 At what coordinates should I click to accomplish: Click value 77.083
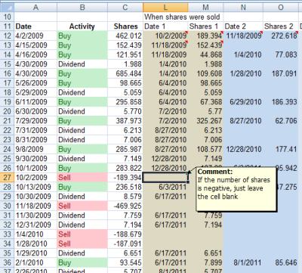(x=281, y=54)
